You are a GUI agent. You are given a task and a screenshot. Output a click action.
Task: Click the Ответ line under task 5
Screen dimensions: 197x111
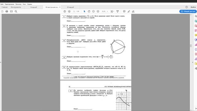coord(76,73)
